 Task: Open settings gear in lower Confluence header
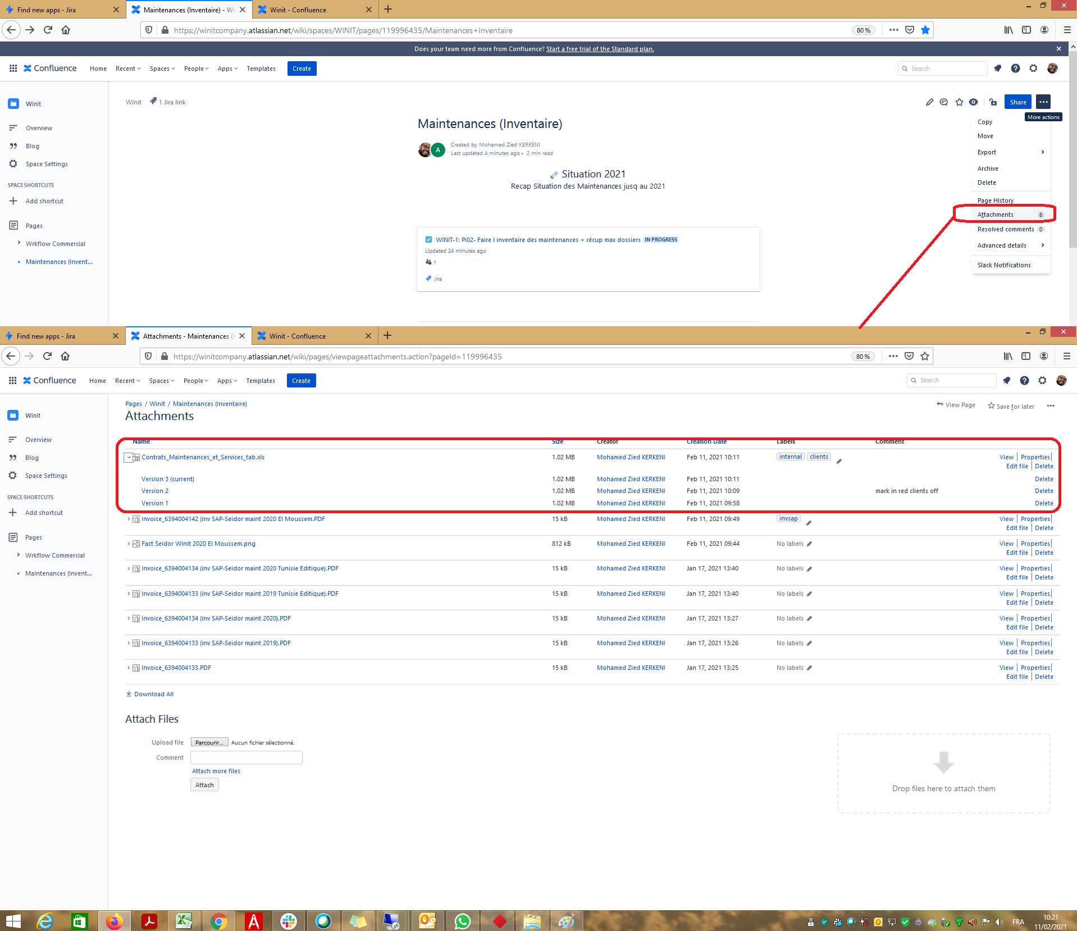(x=1042, y=381)
